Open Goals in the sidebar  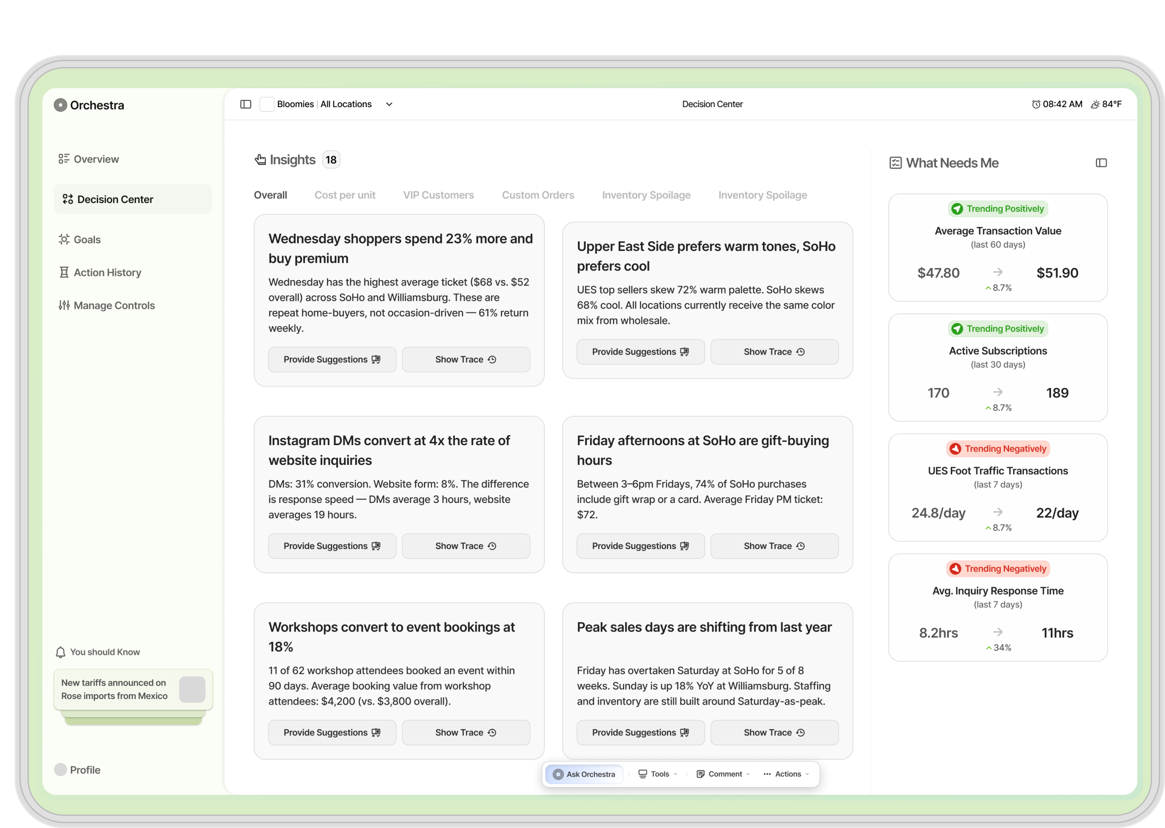point(80,239)
